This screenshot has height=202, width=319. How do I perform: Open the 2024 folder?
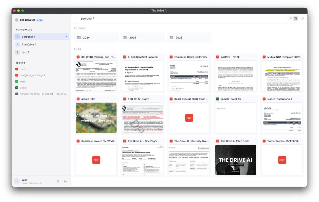(96, 38)
